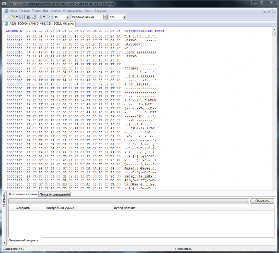Viewport: 279px width, 253px height.
Task: Minimize the inner document window
Action: tap(265, 11)
